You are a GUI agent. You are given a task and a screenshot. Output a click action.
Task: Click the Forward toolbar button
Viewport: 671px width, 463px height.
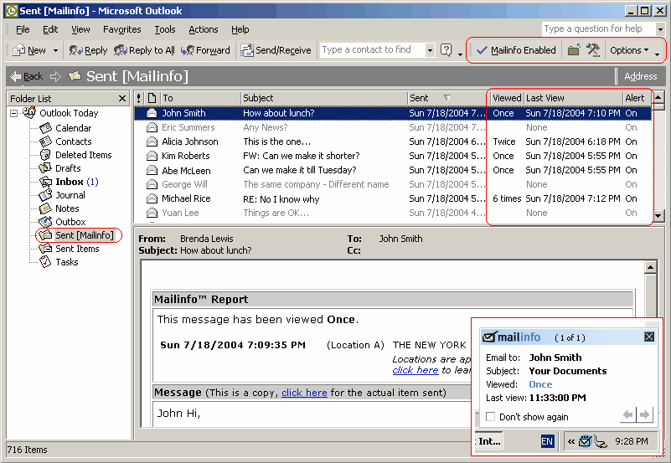pos(205,50)
